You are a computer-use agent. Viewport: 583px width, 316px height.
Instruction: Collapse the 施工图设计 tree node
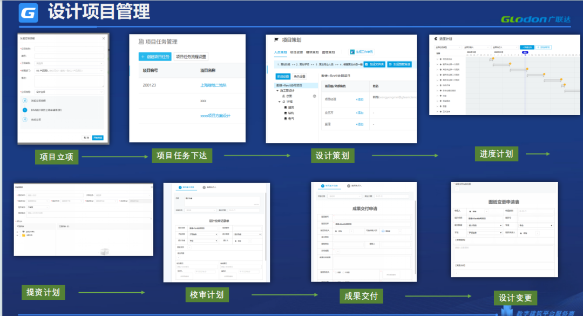tap(277, 91)
